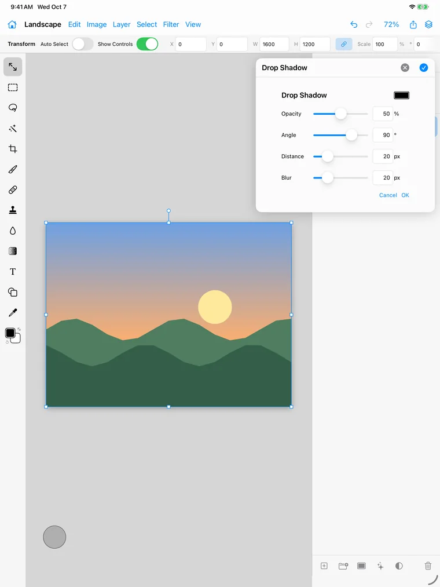Screen dimensions: 440x587
Task: Open the Image menu
Action: (x=97, y=24)
